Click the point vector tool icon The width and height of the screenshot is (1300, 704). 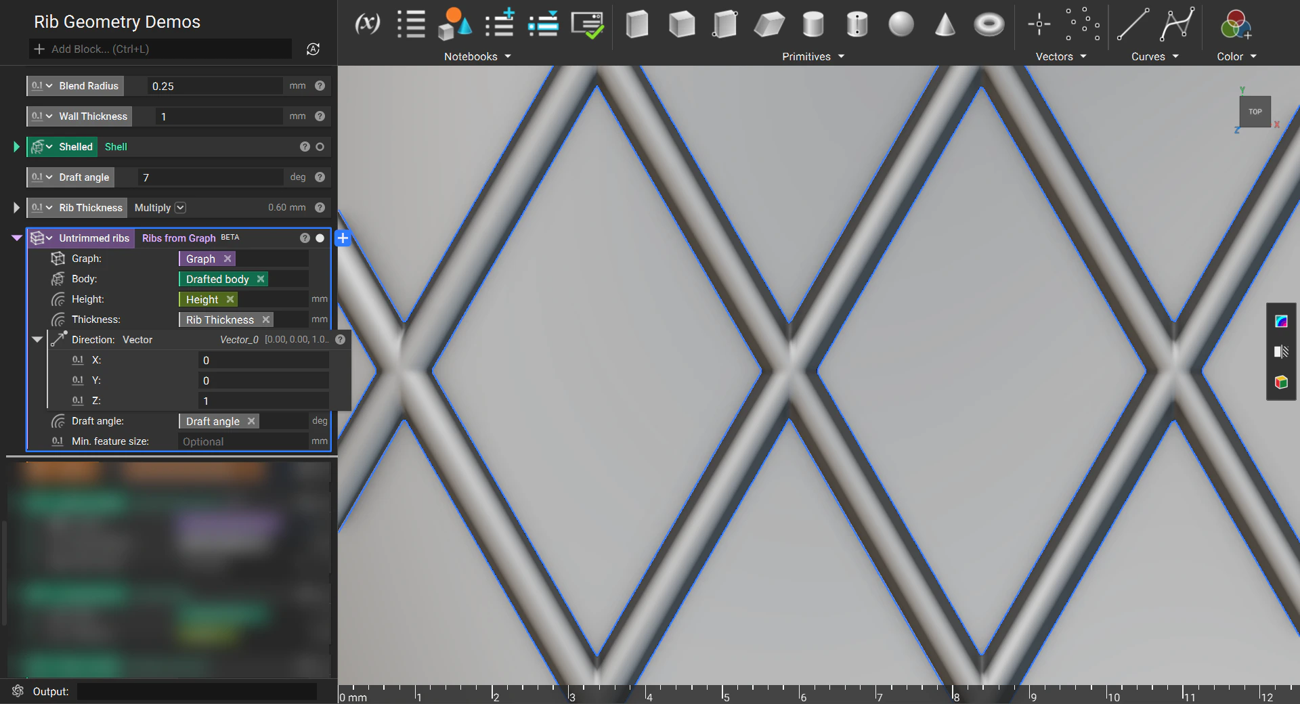point(1039,25)
